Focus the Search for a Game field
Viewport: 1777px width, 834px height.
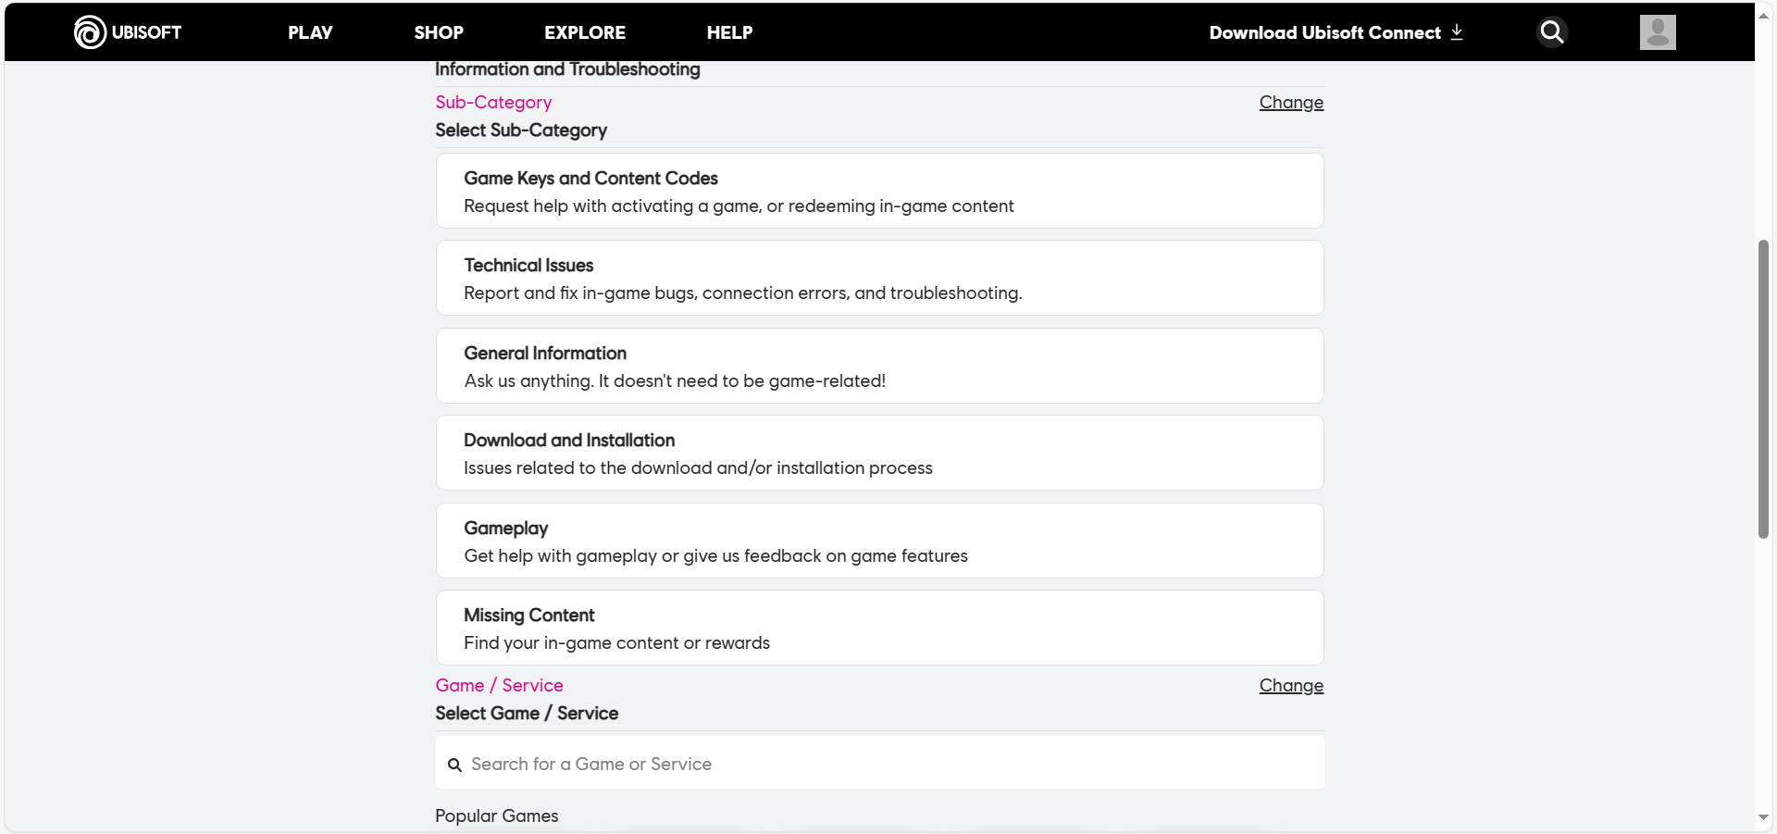(888, 765)
